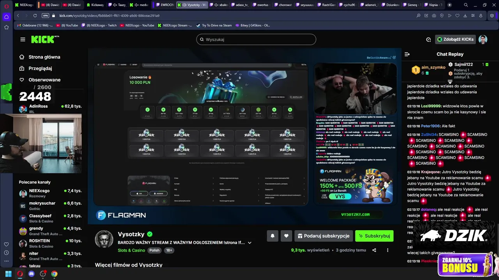Open the Kick hamburger menu

pyautogui.click(x=23, y=39)
